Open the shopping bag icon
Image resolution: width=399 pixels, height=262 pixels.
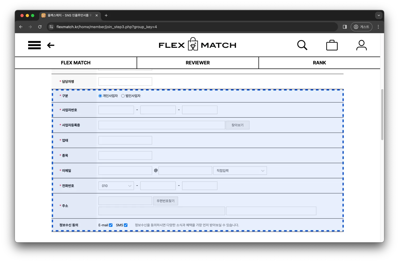[332, 45]
